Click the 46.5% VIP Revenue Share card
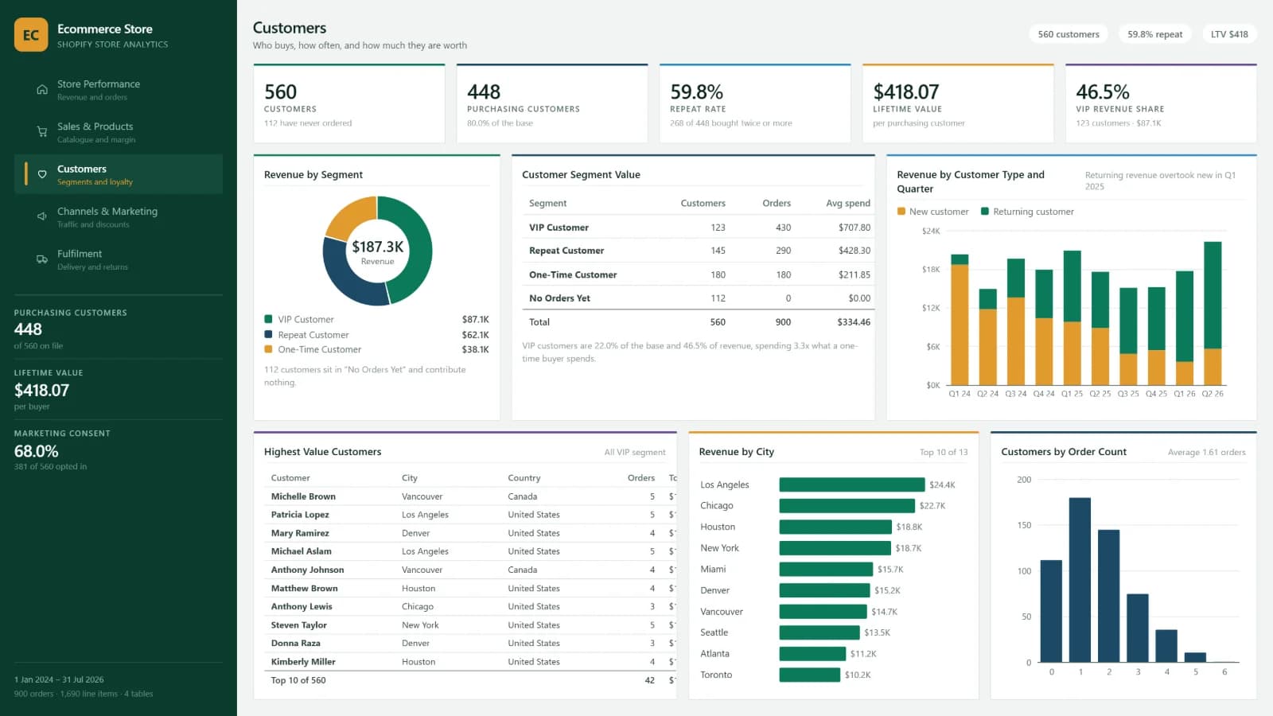The height and width of the screenshot is (716, 1273). [1161, 103]
